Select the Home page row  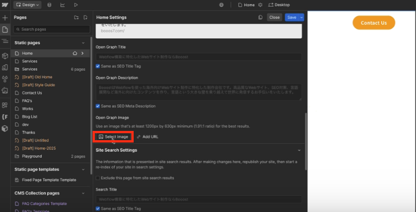coord(50,53)
